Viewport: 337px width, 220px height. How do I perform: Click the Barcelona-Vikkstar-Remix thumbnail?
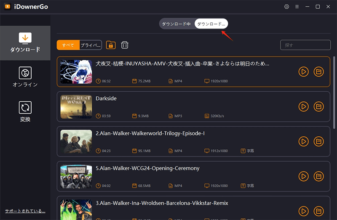coord(76,210)
